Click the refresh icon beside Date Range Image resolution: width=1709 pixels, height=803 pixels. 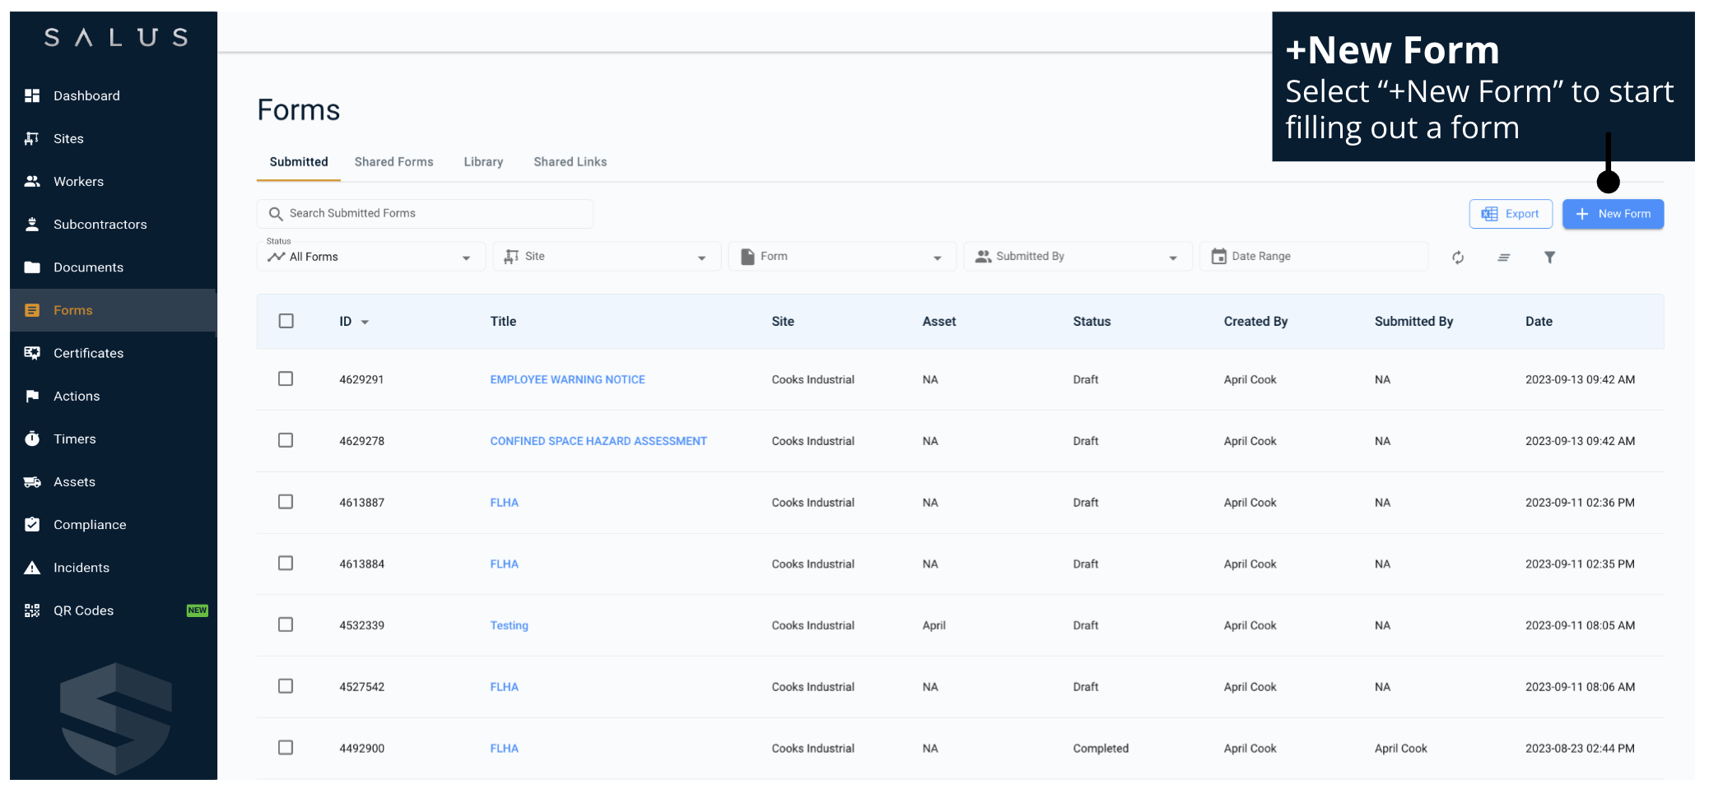[x=1458, y=258]
